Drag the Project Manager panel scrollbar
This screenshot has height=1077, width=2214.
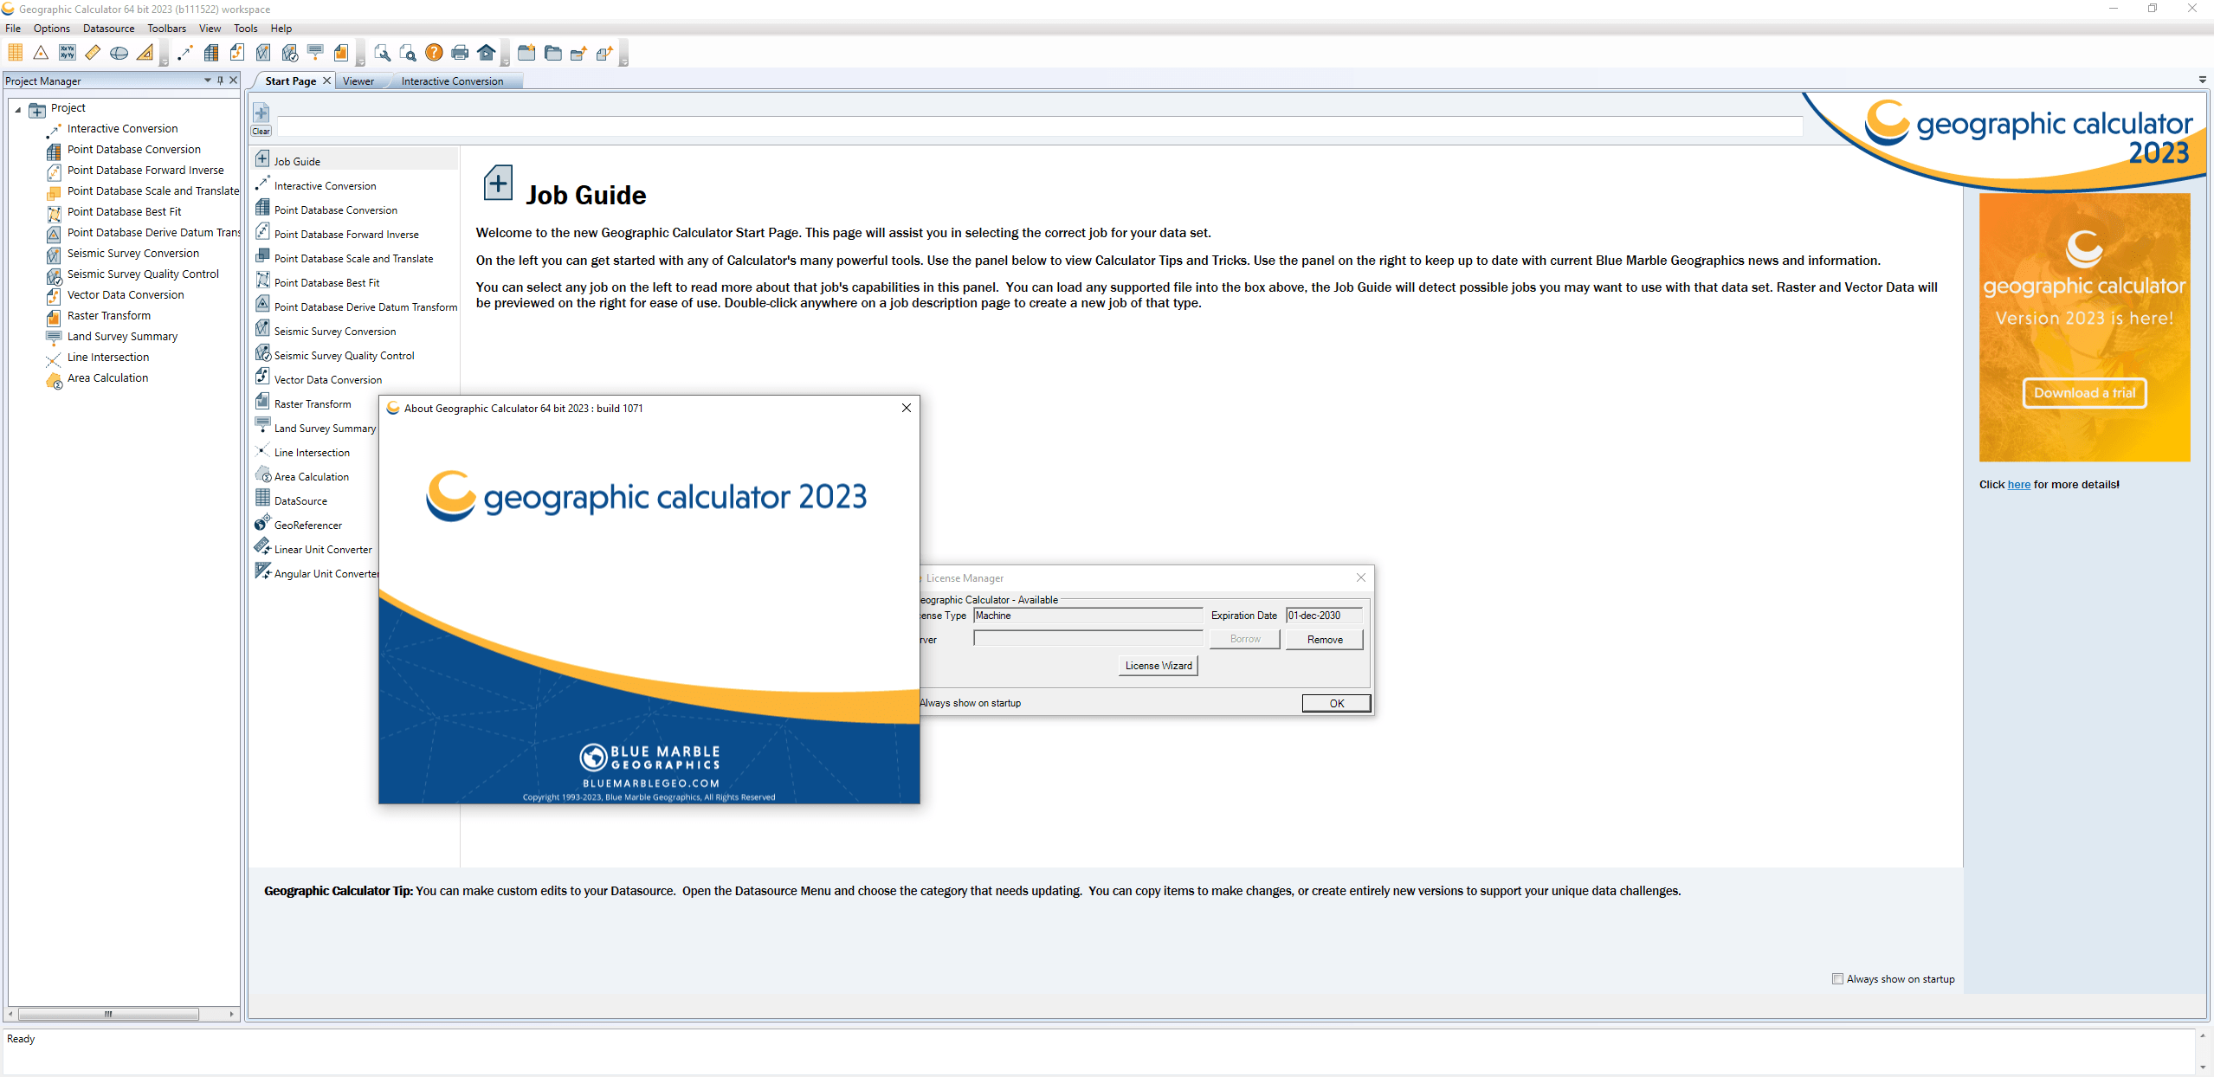[114, 1014]
